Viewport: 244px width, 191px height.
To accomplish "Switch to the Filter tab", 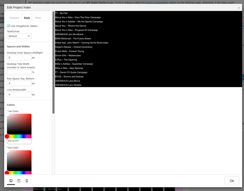I will [x=38, y=18].
